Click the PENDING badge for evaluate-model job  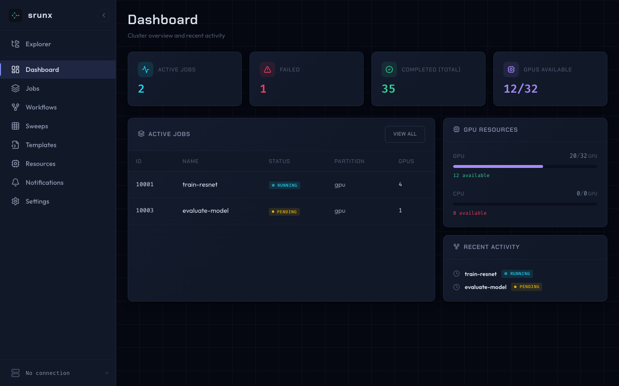[284, 212]
